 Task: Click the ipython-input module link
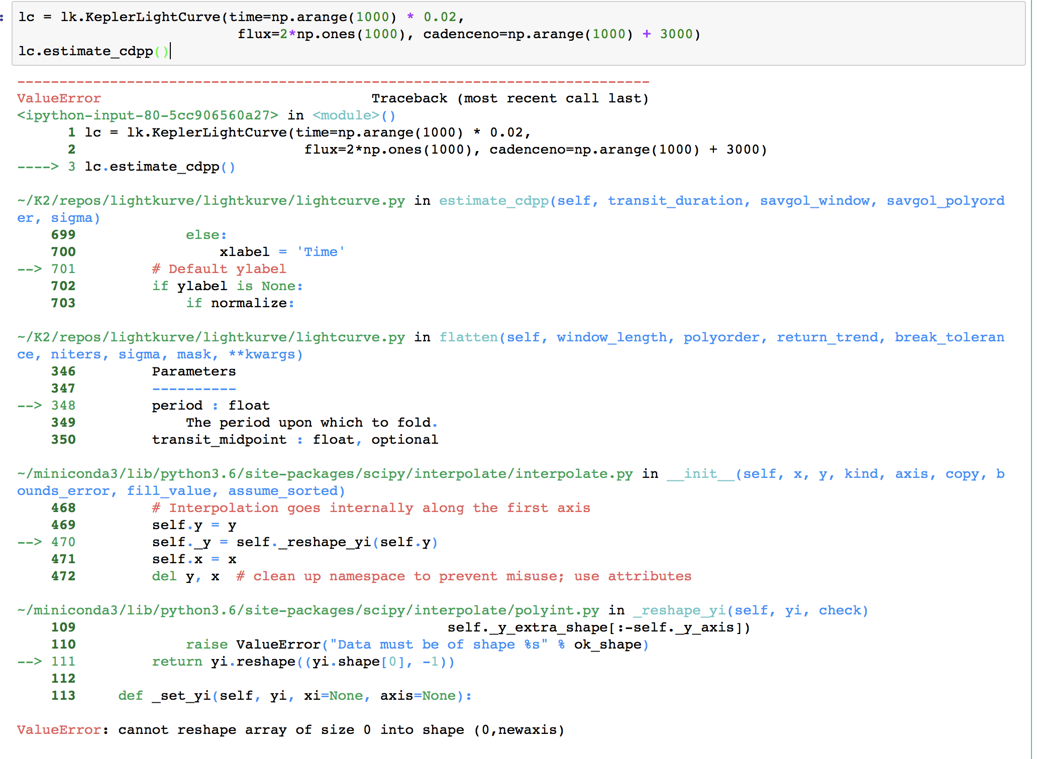click(x=146, y=115)
